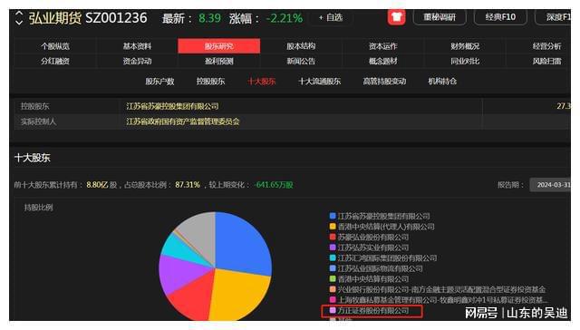
Task: Click the stock name 弘业期货
Action: (54, 18)
